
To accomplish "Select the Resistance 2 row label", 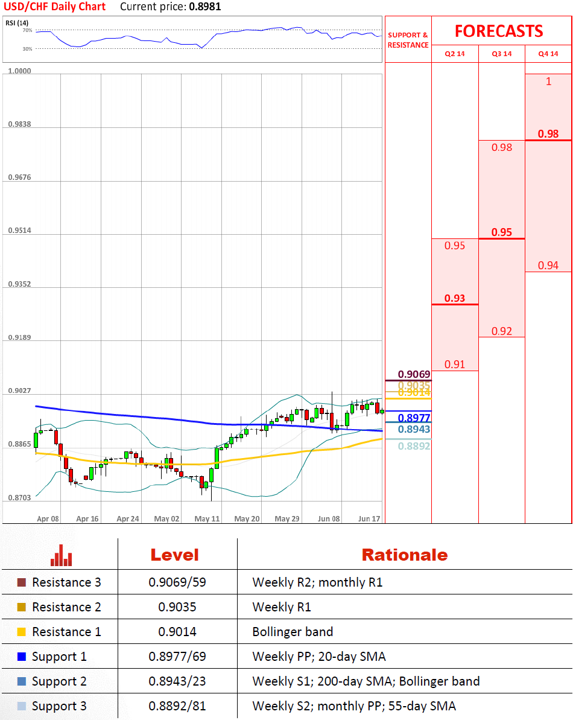I will 66,607.
